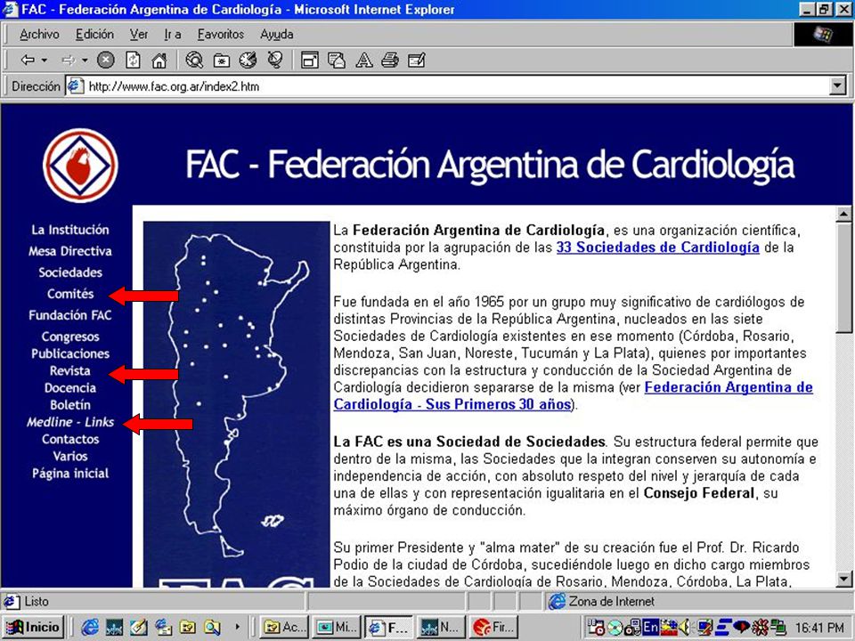This screenshot has height=641, width=855.
Task: Go back with the Back arrow
Action: pos(28,60)
